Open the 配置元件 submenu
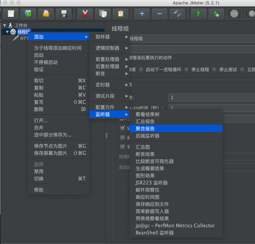This screenshot has height=244, width=255. tap(109, 107)
